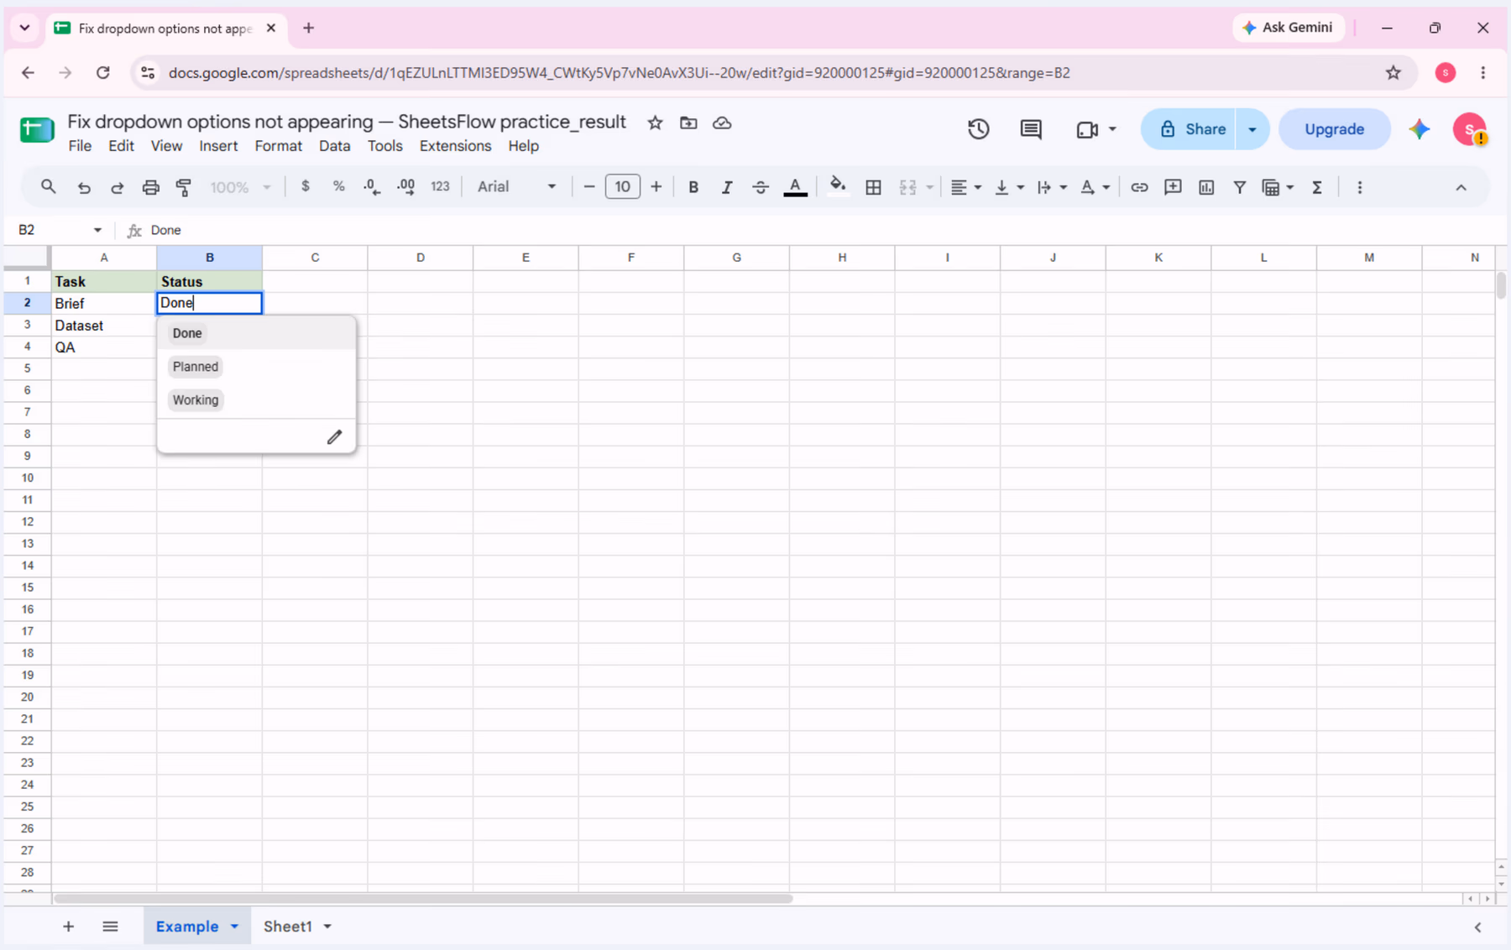The image size is (1511, 950).
Task: Click the Undo arrow in toolbar
Action: click(x=84, y=187)
